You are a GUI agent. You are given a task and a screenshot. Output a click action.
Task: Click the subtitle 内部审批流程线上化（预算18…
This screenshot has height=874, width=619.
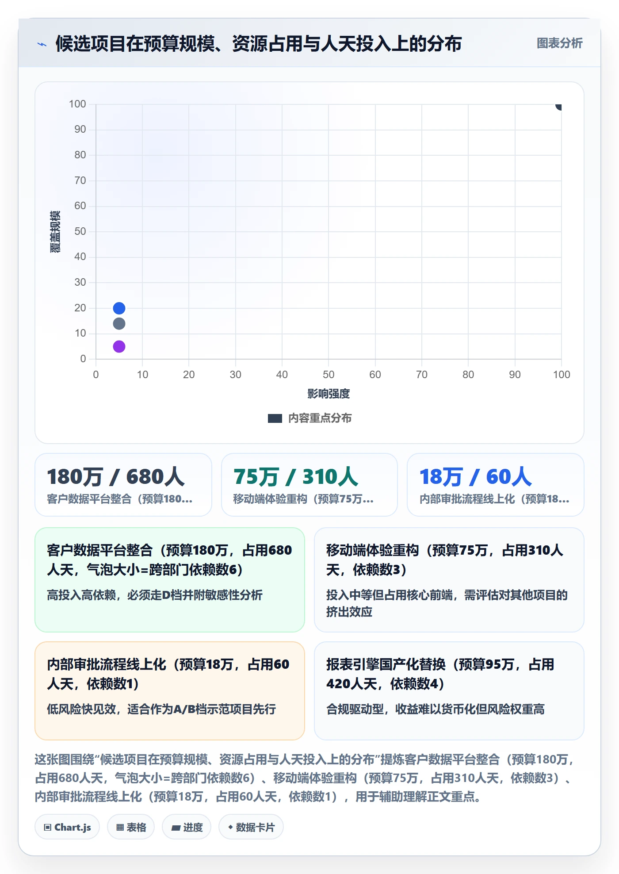point(494,499)
